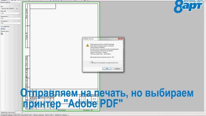Click the Указать часть icon
206x116 pixels.
2,34
